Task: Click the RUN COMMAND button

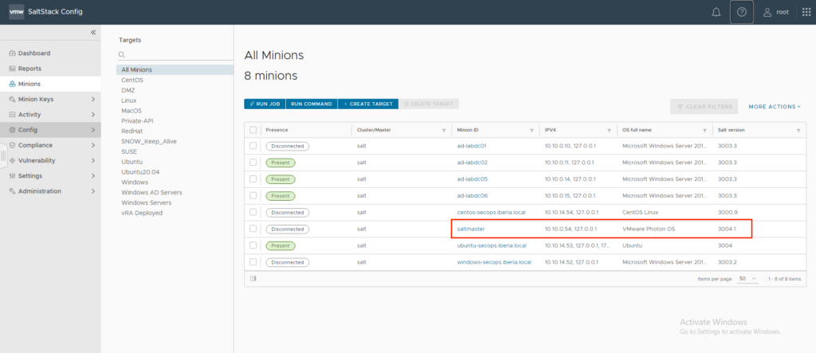Action: tap(312, 104)
